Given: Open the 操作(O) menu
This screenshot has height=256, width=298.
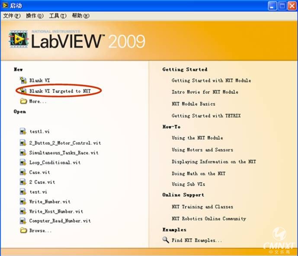Looking at the screenshot, I should (35, 16).
